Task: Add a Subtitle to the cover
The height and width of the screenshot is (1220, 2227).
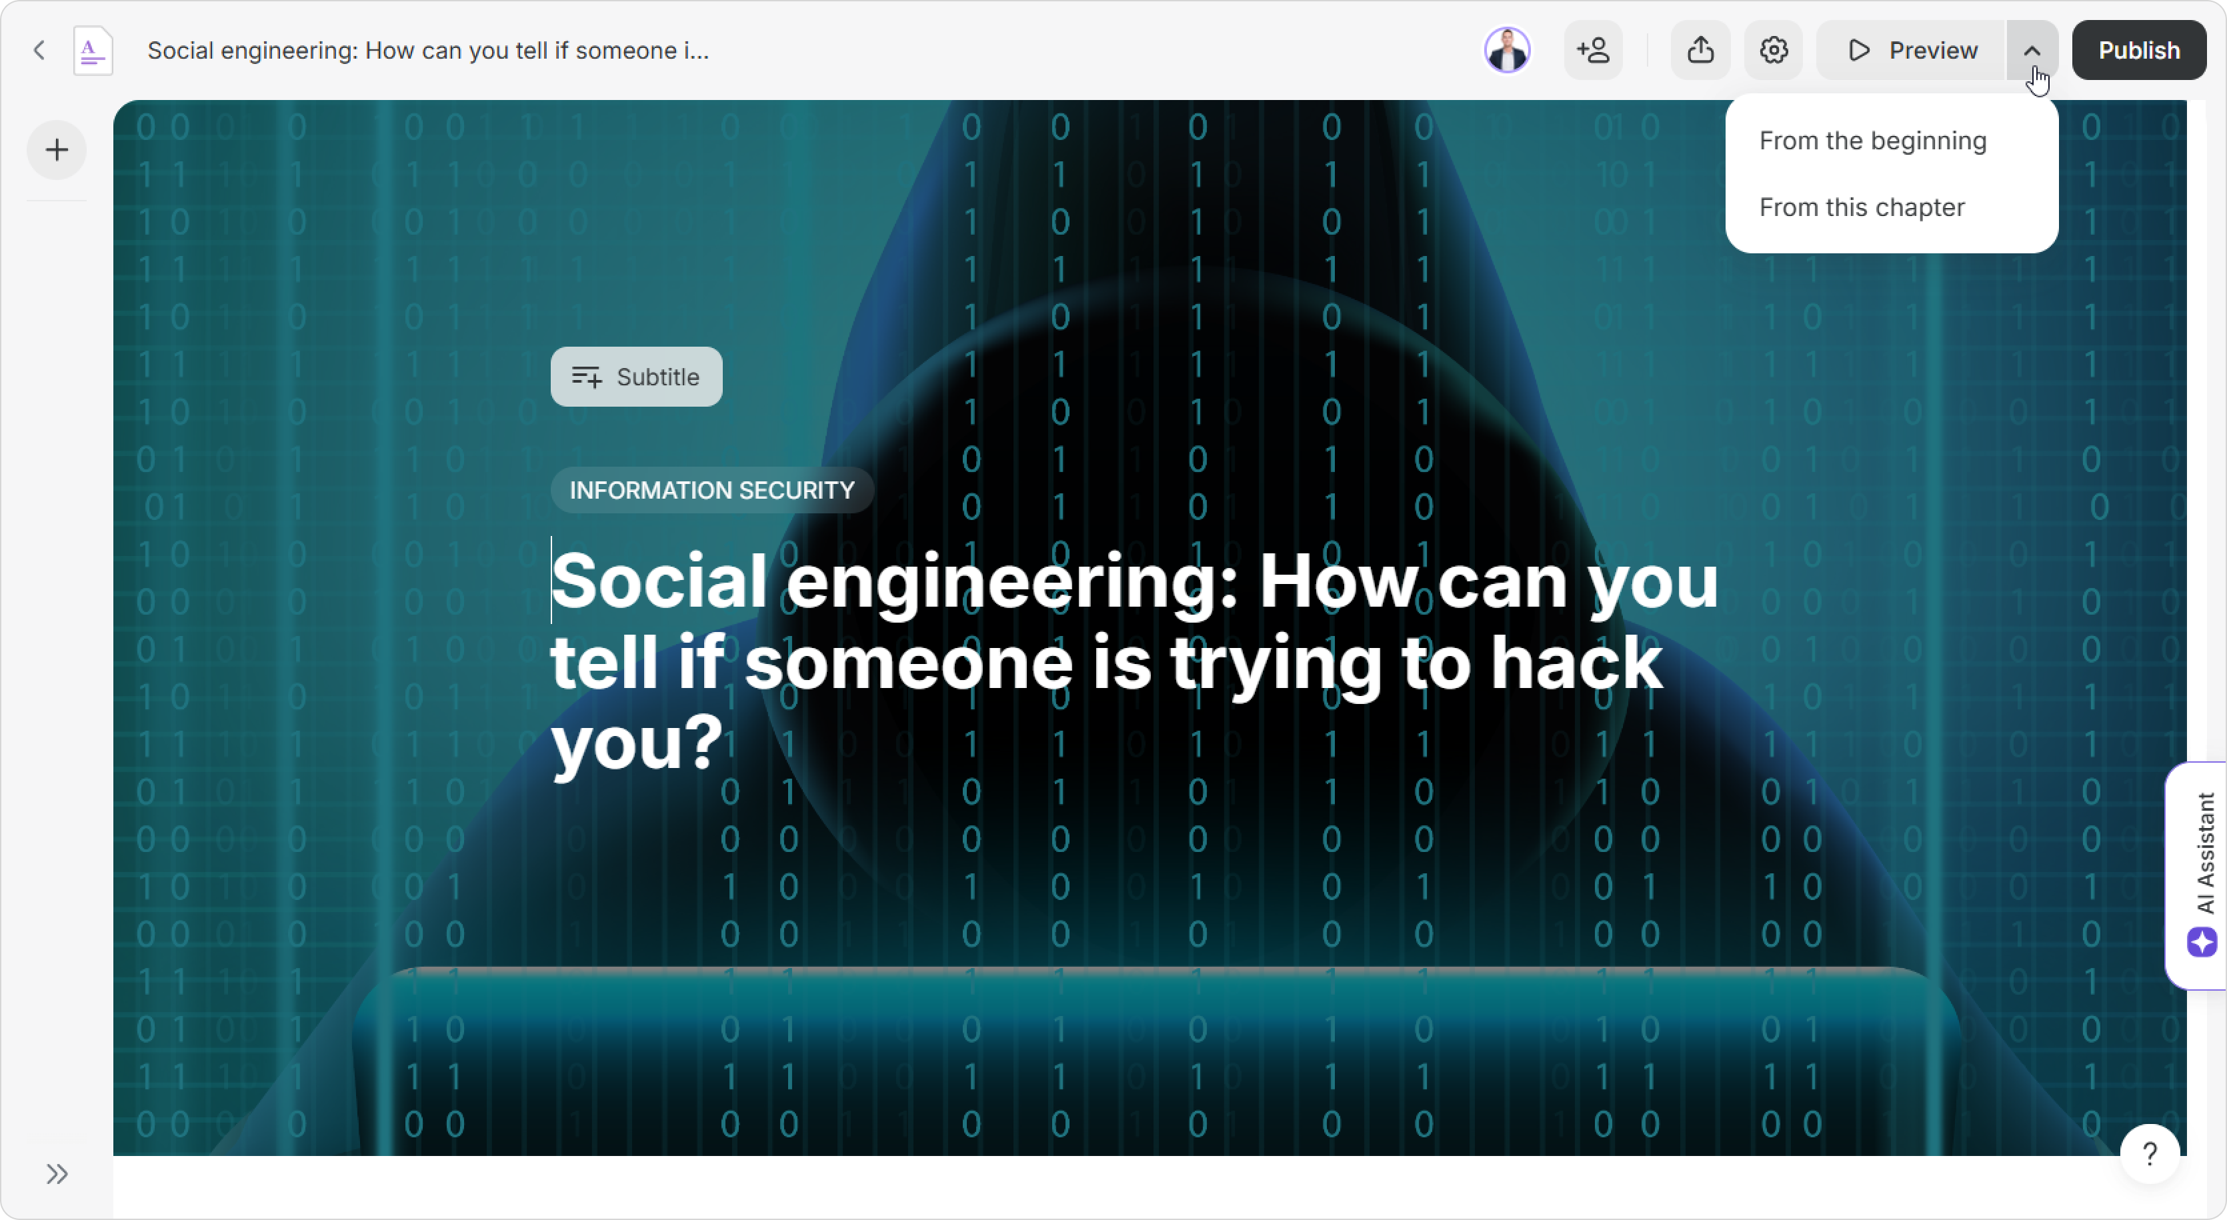Action: click(x=636, y=377)
